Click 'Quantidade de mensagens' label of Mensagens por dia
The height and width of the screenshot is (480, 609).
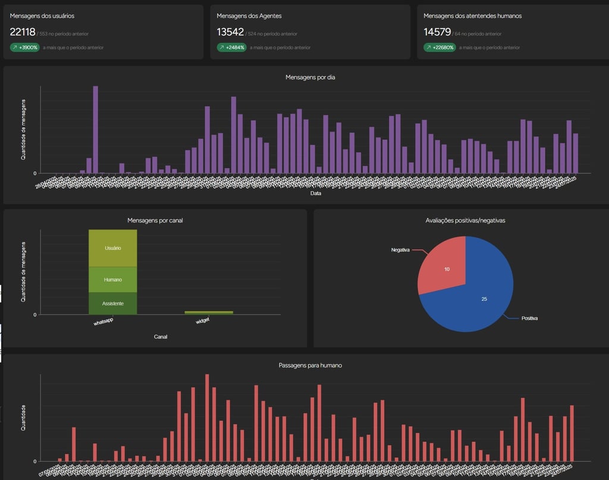(x=23, y=130)
